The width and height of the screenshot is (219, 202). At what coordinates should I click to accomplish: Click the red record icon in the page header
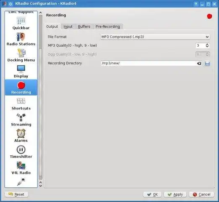coord(209,16)
